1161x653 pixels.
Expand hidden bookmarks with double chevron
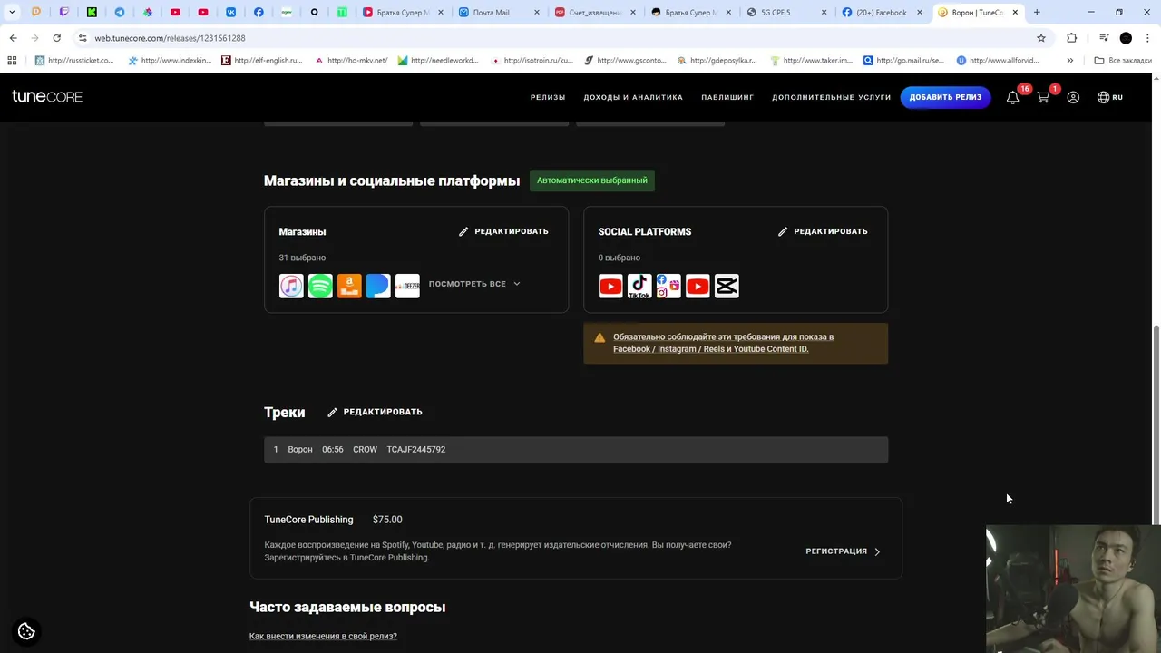pyautogui.click(x=1070, y=61)
